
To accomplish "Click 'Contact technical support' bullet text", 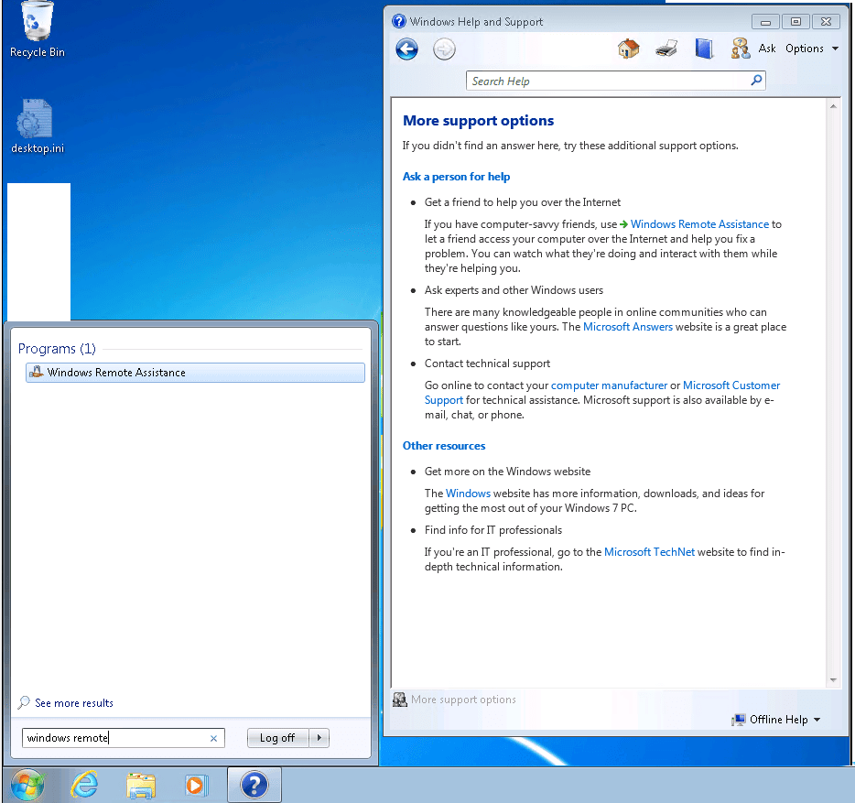I will [488, 364].
